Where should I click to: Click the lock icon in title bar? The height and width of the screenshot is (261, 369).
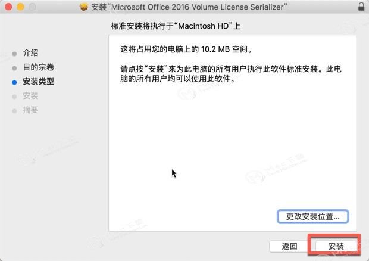(361, 7)
